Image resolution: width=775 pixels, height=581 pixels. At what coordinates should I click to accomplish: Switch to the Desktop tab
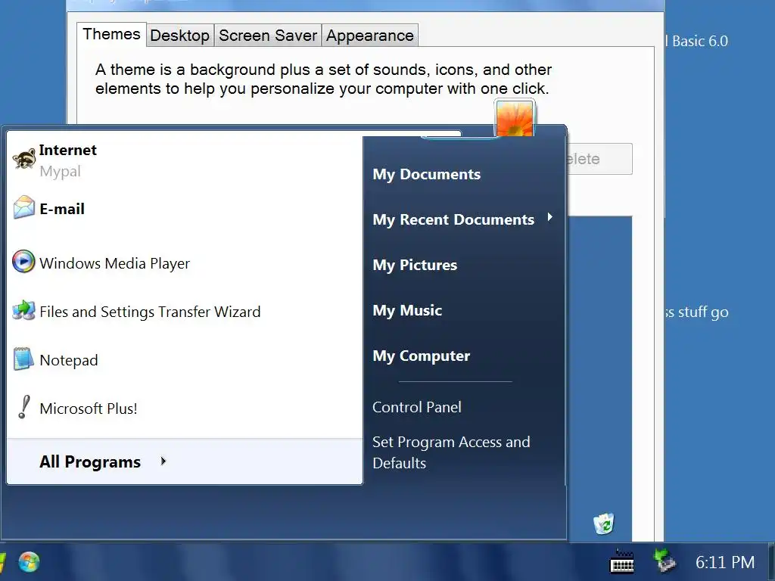180,36
